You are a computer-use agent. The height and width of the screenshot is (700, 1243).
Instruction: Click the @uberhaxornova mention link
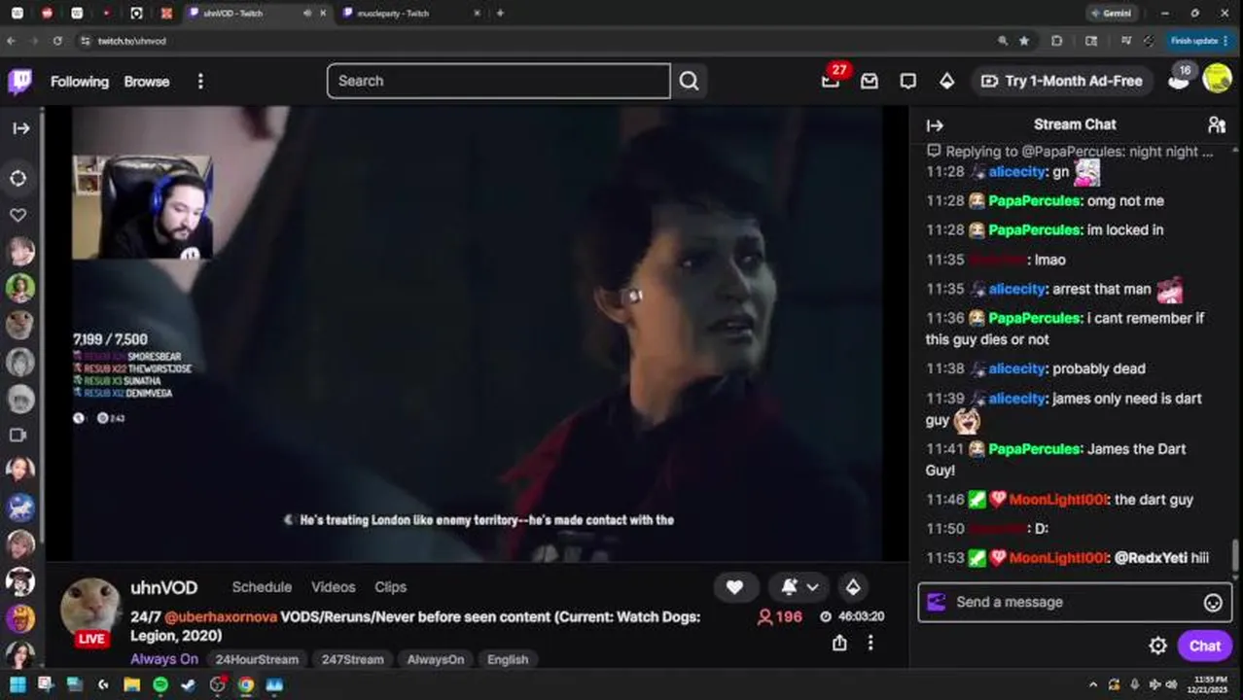tap(221, 616)
